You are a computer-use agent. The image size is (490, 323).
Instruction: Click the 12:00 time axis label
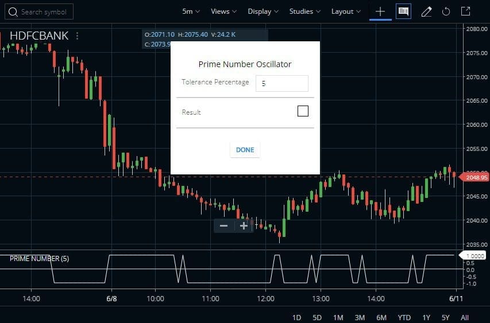click(265, 299)
